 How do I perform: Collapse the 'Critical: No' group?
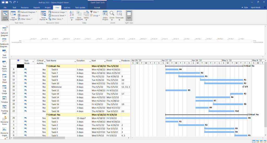(x=47, y=66)
